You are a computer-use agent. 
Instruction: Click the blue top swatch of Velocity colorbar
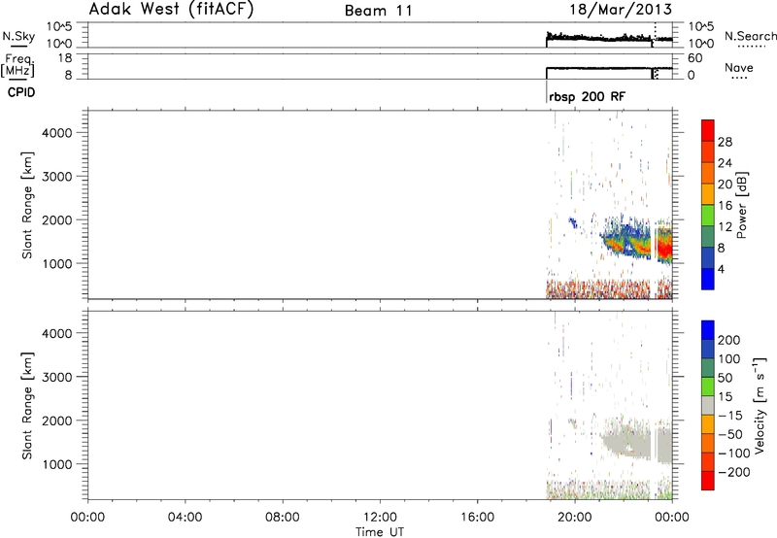pos(708,330)
